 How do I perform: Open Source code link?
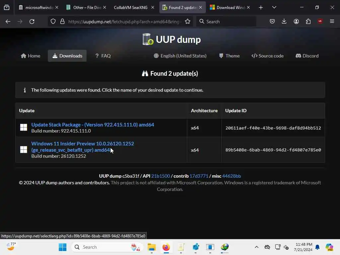click(268, 56)
